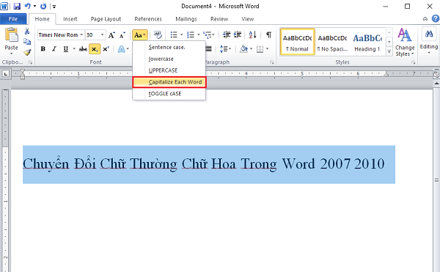This screenshot has width=440, height=272.
Task: Toggle Strikethrough formatting
Action: click(83, 49)
